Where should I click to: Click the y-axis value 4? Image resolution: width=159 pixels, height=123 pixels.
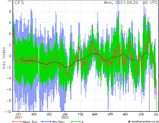(10, 34)
